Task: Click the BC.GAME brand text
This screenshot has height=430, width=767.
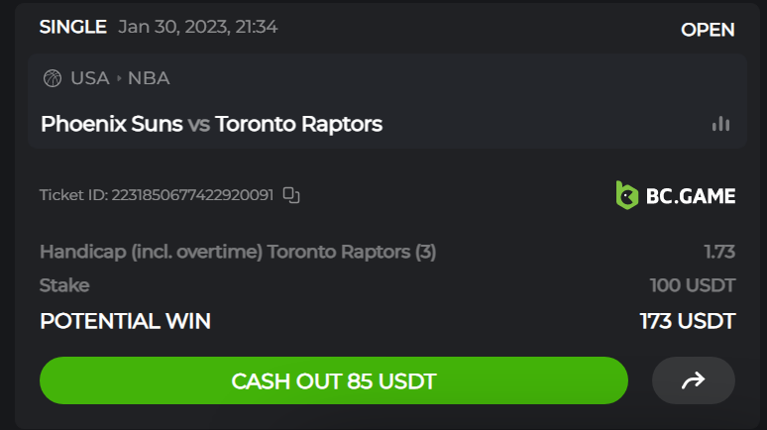Action: [690, 195]
